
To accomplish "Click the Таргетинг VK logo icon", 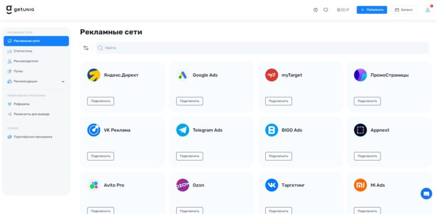I will (x=272, y=185).
